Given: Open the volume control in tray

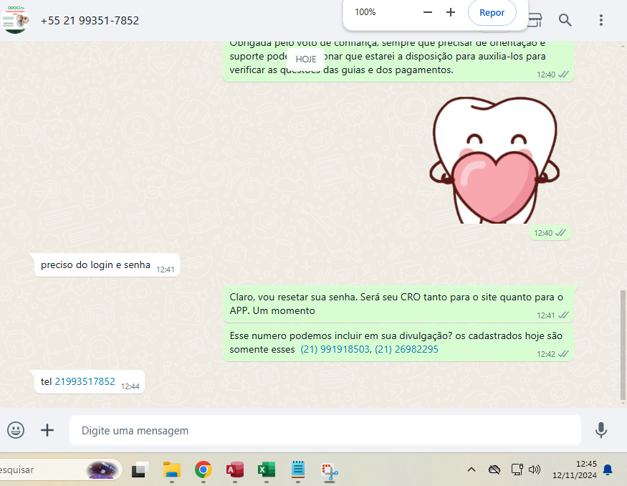Looking at the screenshot, I should pyautogui.click(x=534, y=470).
